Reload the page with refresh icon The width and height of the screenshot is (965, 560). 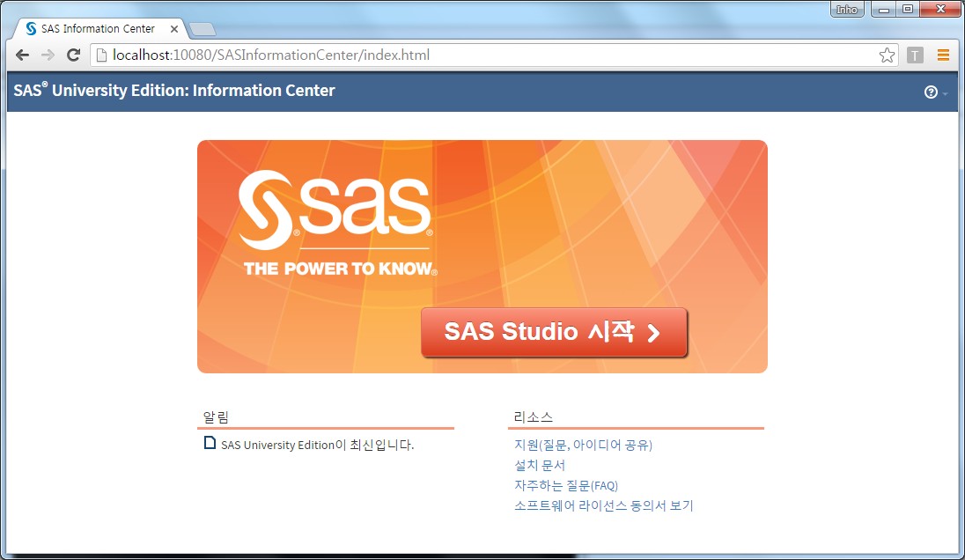coord(73,55)
